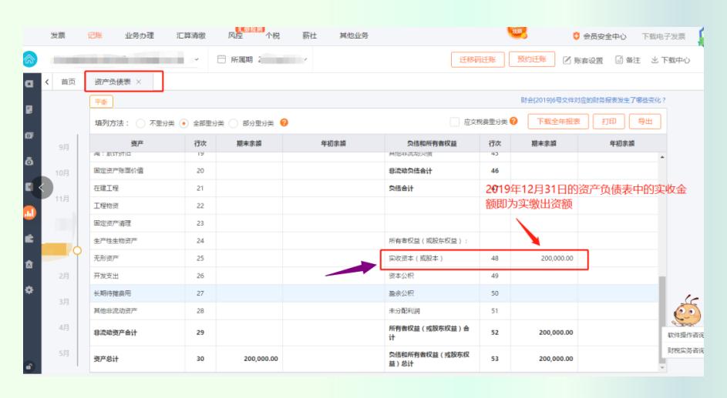Select 10月 on the month timeline
The image size is (727, 398).
tap(62, 172)
